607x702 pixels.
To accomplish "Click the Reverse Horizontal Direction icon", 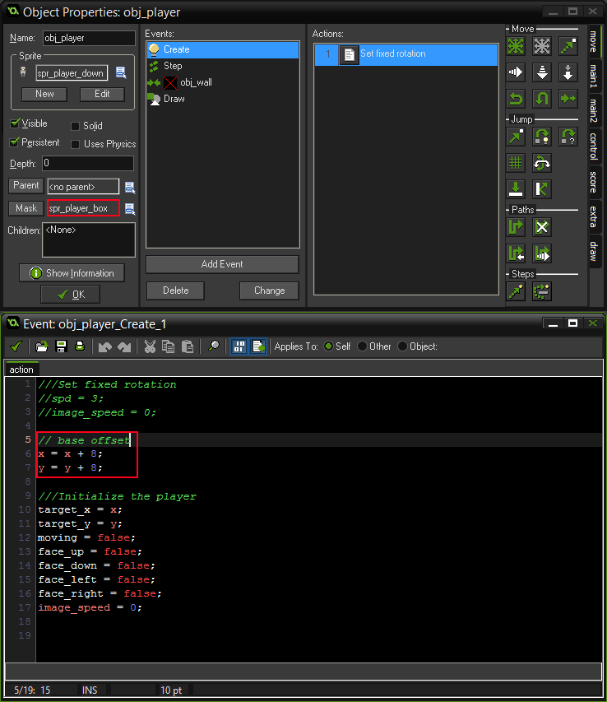I will coord(516,99).
